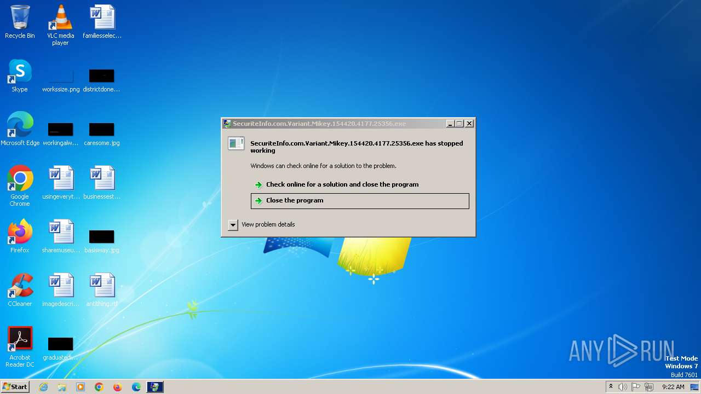Open Chrome from the taskbar
Image resolution: width=701 pixels, height=394 pixels.
pos(99,387)
